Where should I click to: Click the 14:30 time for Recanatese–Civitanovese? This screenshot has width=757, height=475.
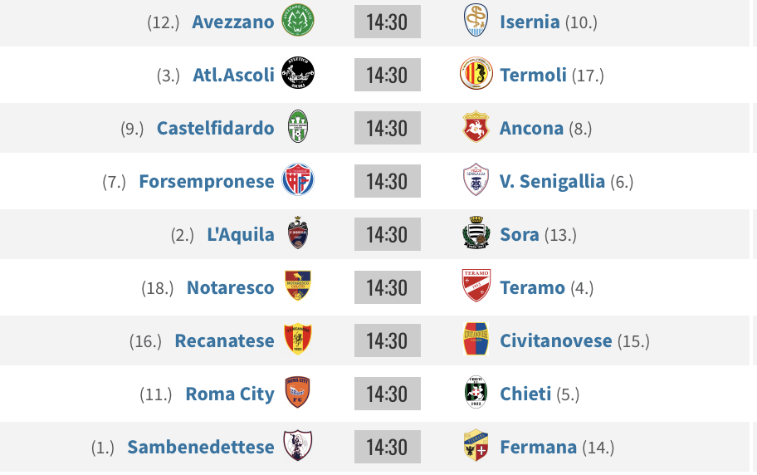pyautogui.click(x=387, y=340)
